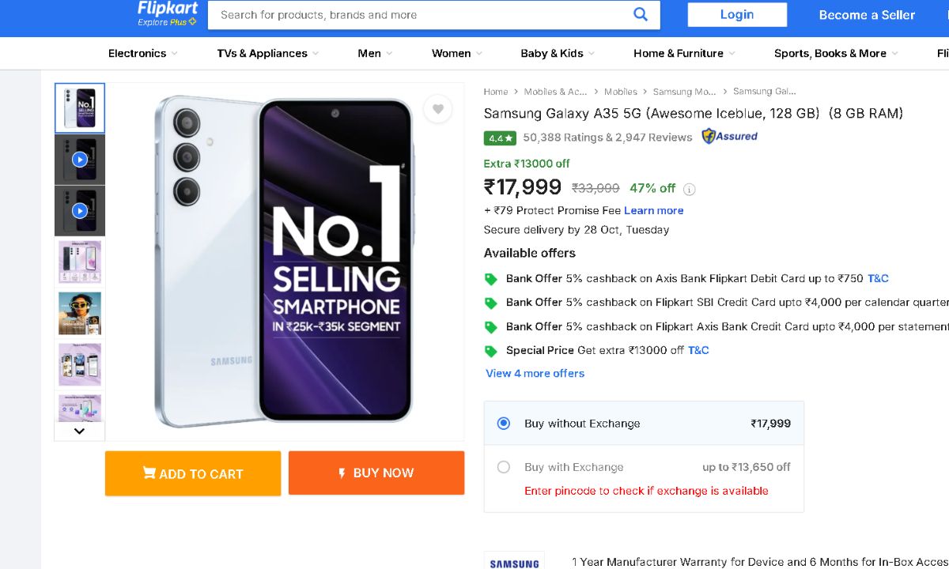Click the search products input field
The width and height of the screenshot is (949, 569).
coord(419,15)
